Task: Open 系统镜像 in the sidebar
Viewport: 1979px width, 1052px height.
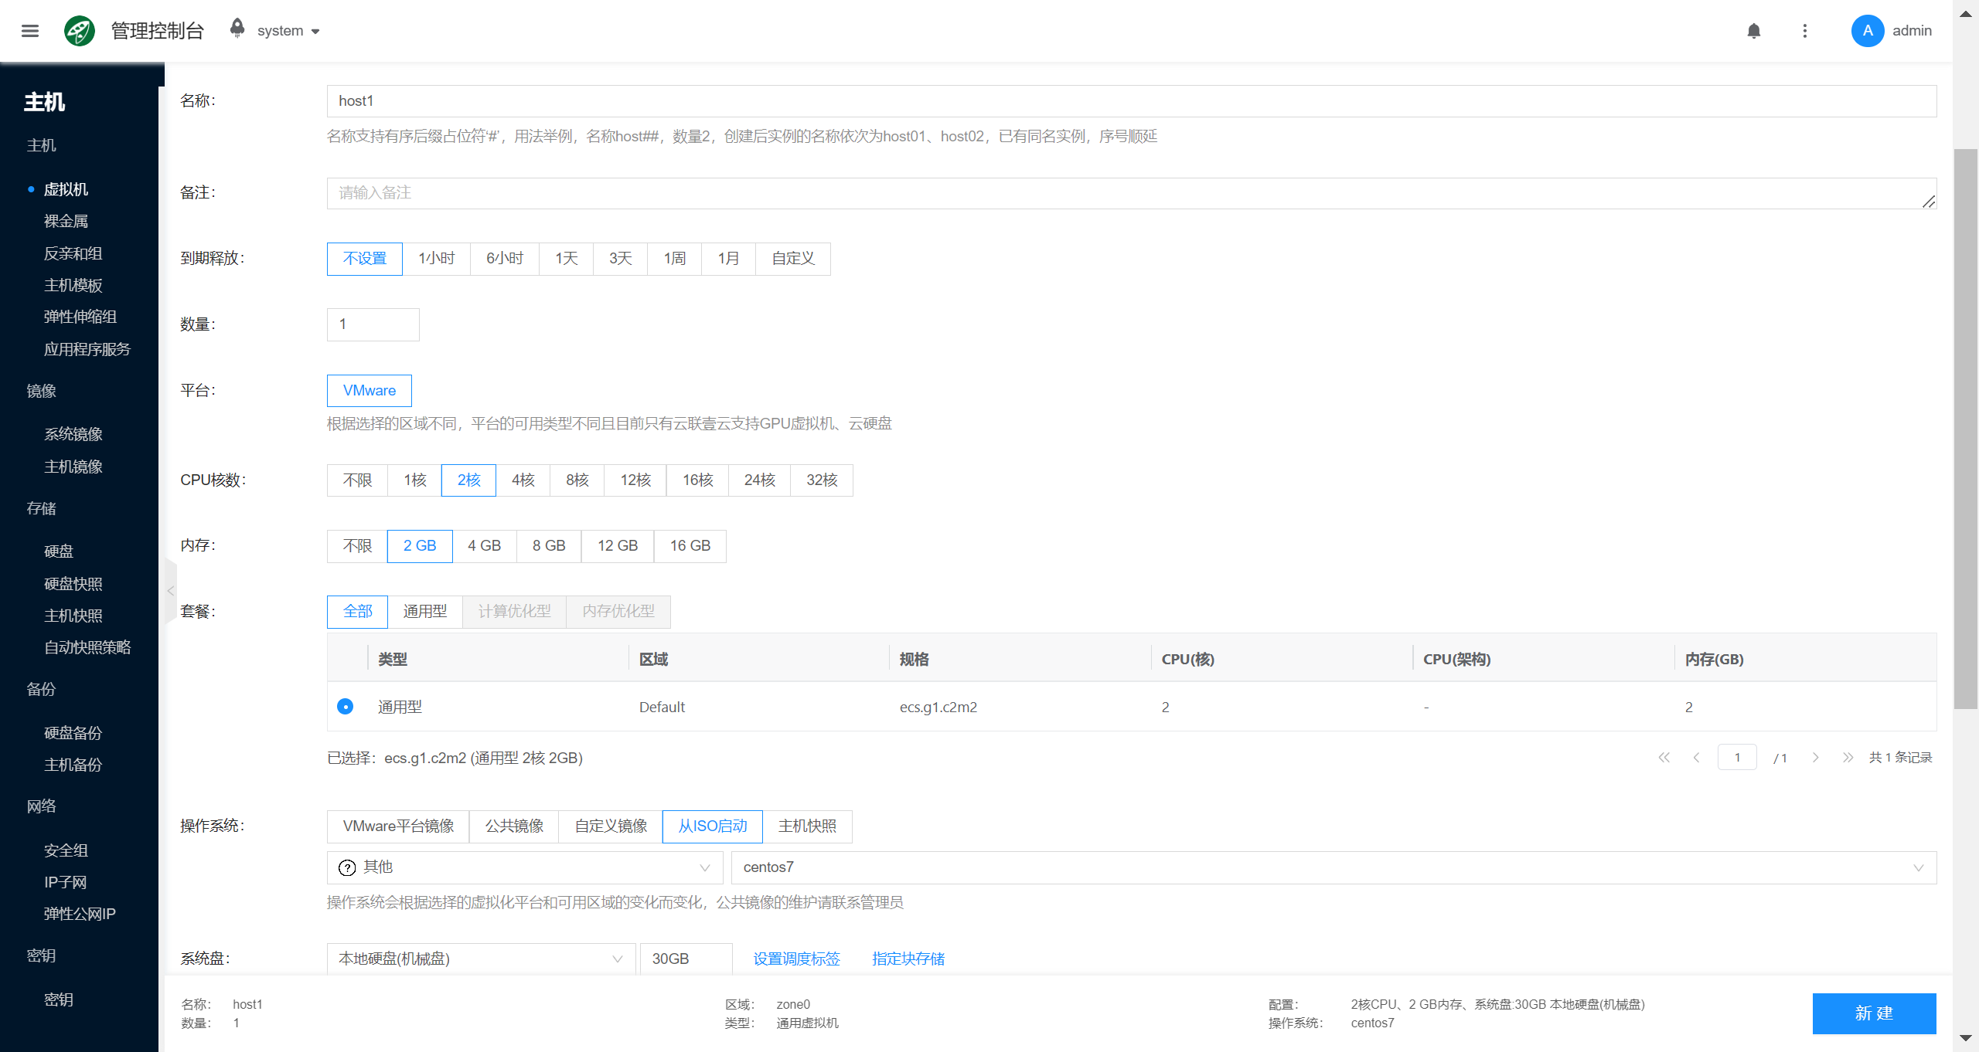Action: pyautogui.click(x=73, y=434)
